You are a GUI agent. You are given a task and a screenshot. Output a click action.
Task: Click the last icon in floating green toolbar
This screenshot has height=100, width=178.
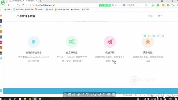click(162, 36)
